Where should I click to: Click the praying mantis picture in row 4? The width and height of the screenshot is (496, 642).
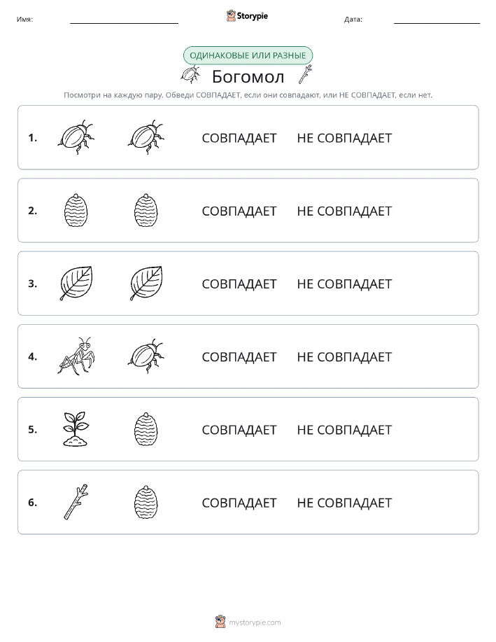[76, 356]
